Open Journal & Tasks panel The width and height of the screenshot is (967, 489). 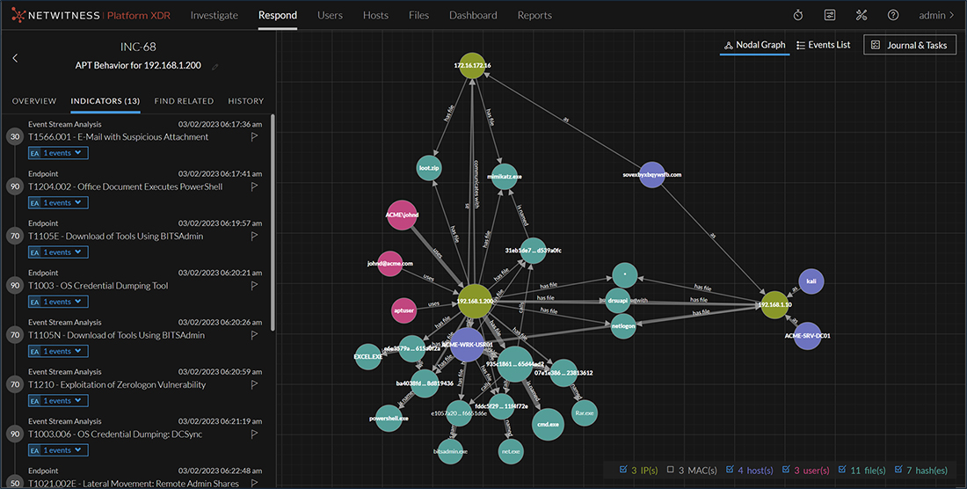point(910,45)
